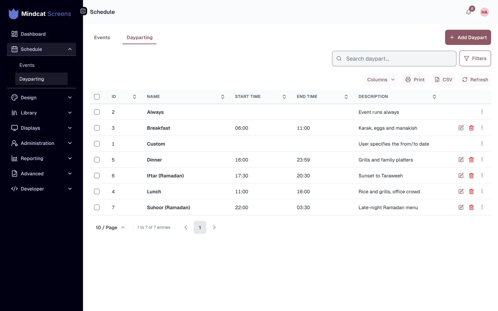Collapse the Schedule sidebar section
The width and height of the screenshot is (498, 311).
pyautogui.click(x=41, y=49)
